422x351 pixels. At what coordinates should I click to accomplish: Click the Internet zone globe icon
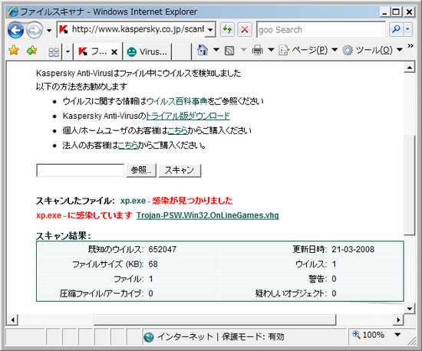click(x=149, y=337)
